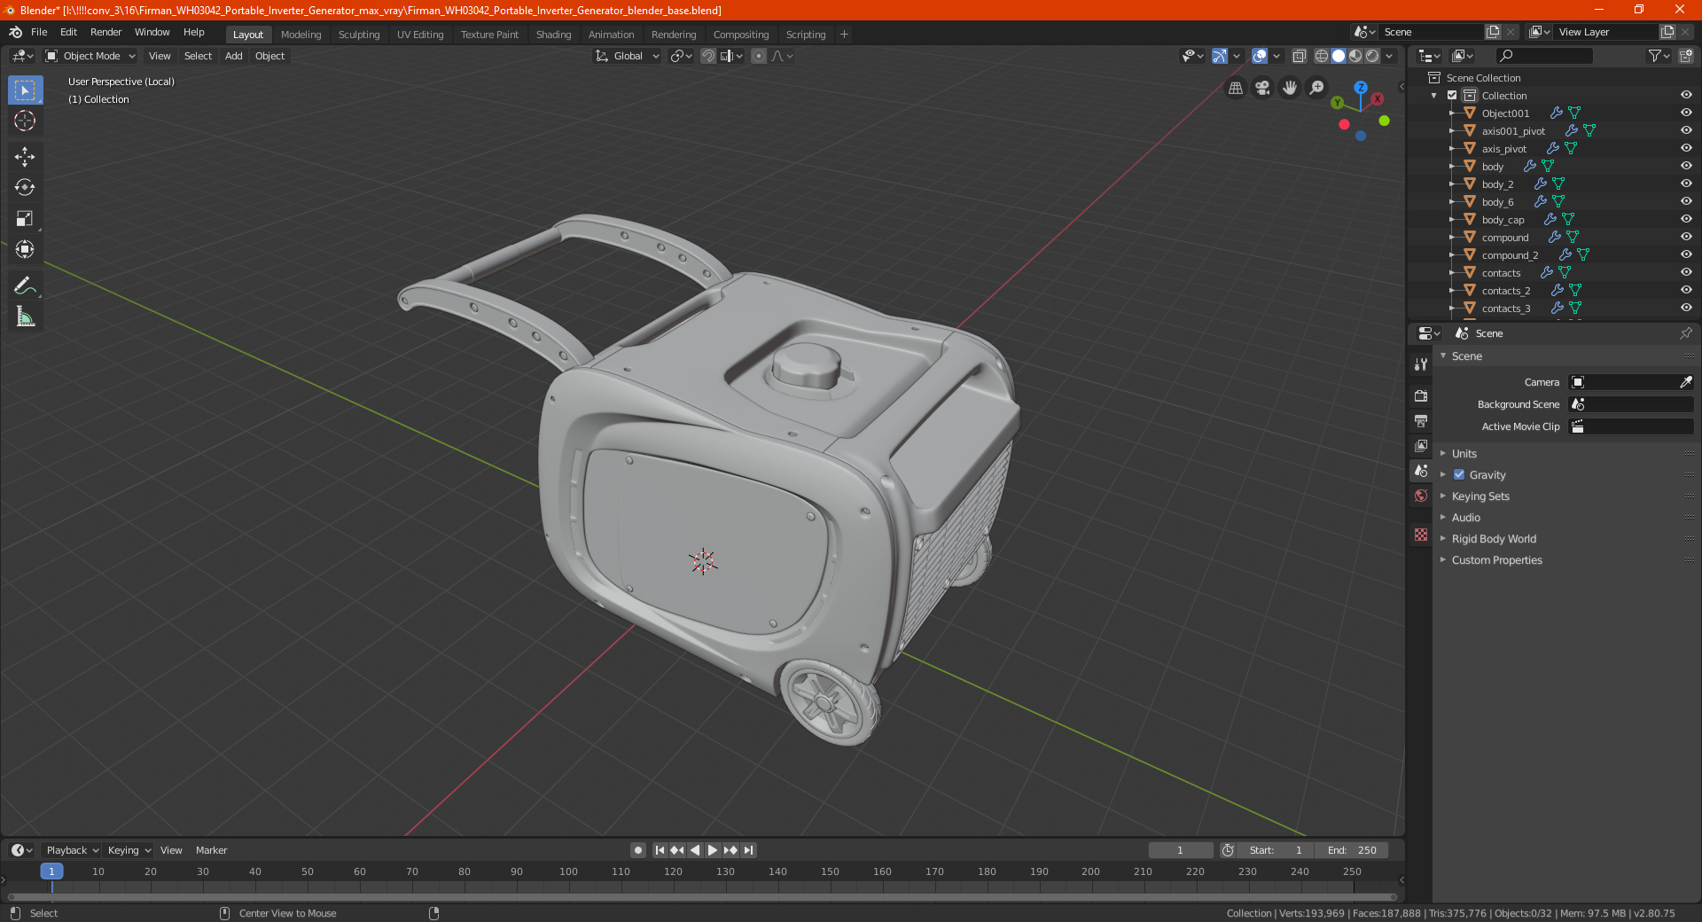This screenshot has height=922, width=1702.
Task: Pin the Scene properties panel
Action: 1685,333
